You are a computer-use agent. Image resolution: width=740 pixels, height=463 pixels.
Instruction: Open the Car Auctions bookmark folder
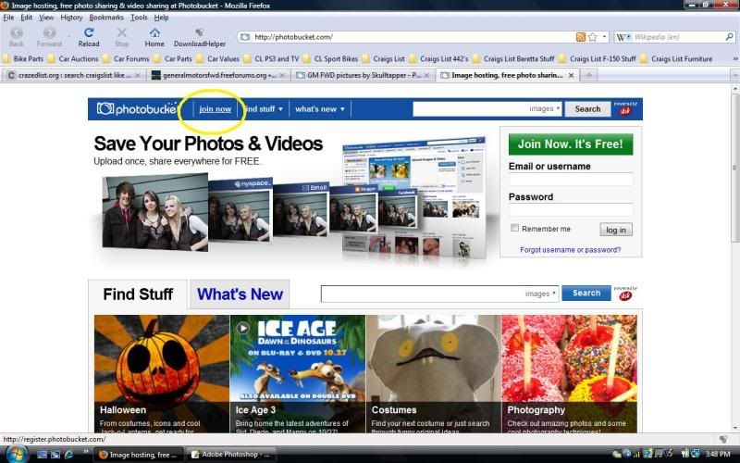pyautogui.click(x=73, y=59)
